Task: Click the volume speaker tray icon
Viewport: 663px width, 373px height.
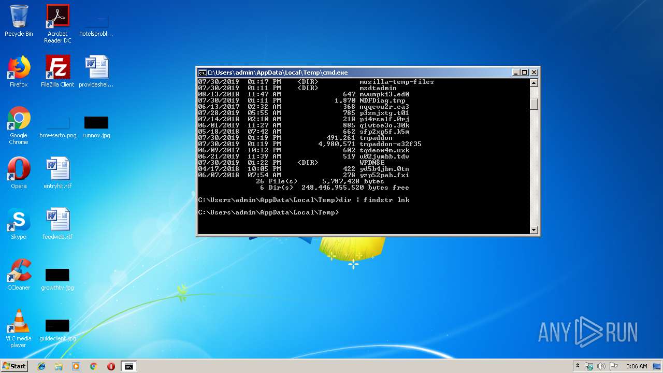Action: click(601, 366)
